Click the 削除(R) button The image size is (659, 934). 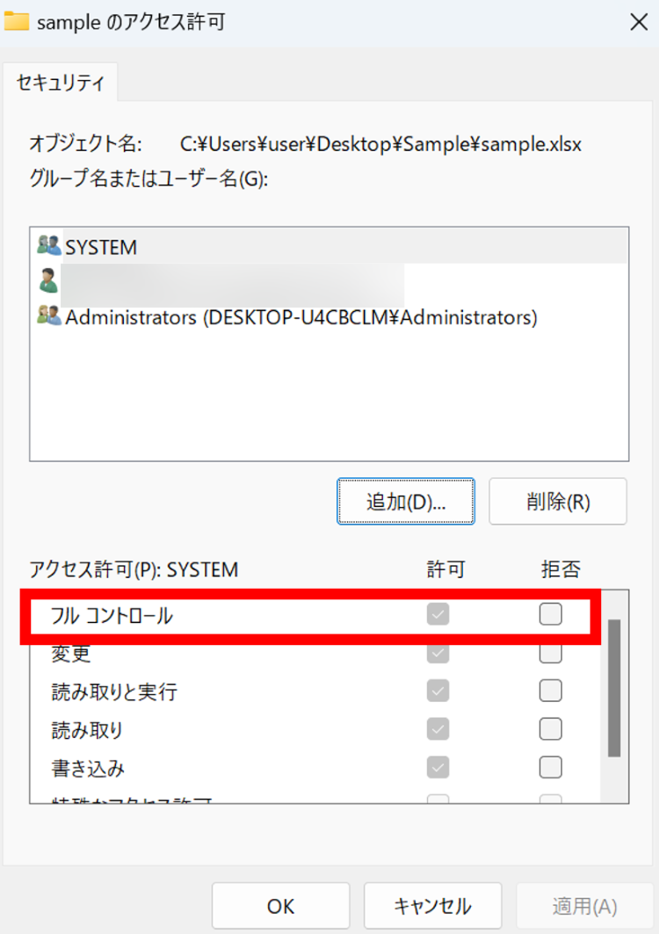coord(558,502)
